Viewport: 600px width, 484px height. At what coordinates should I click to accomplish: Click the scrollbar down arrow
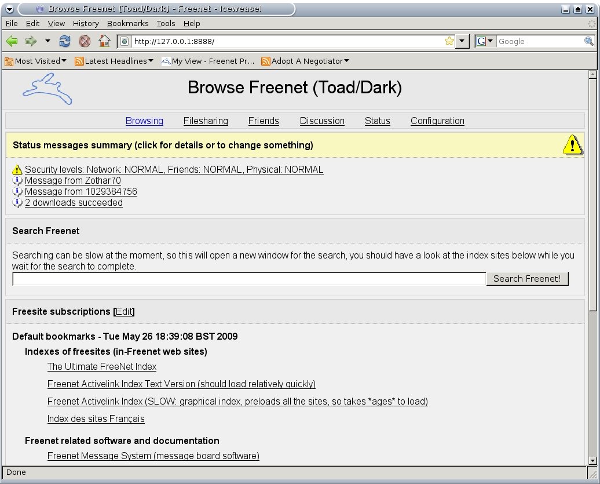[594, 461]
